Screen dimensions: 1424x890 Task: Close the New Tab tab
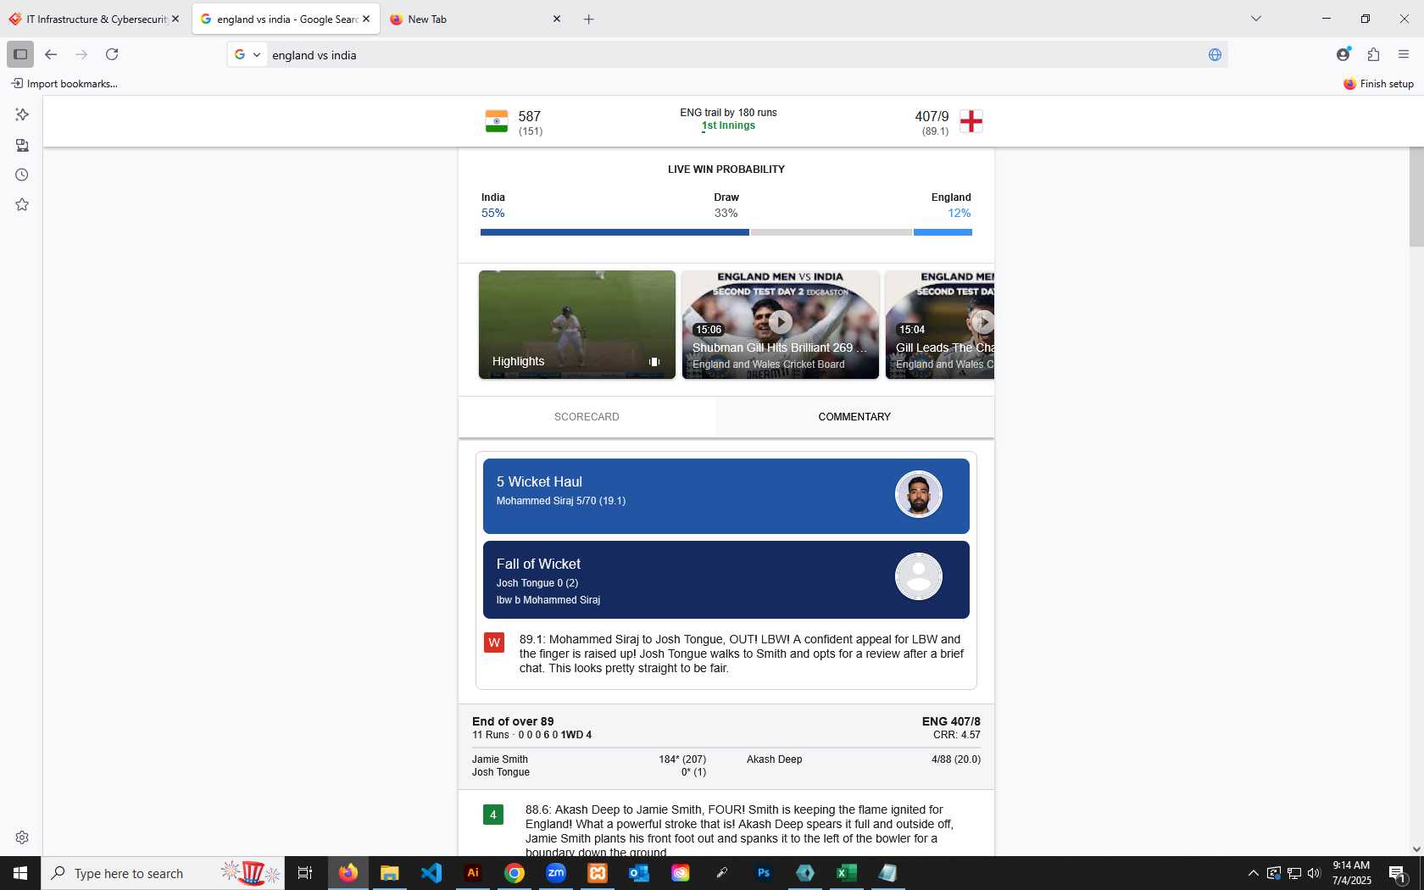coord(557,19)
